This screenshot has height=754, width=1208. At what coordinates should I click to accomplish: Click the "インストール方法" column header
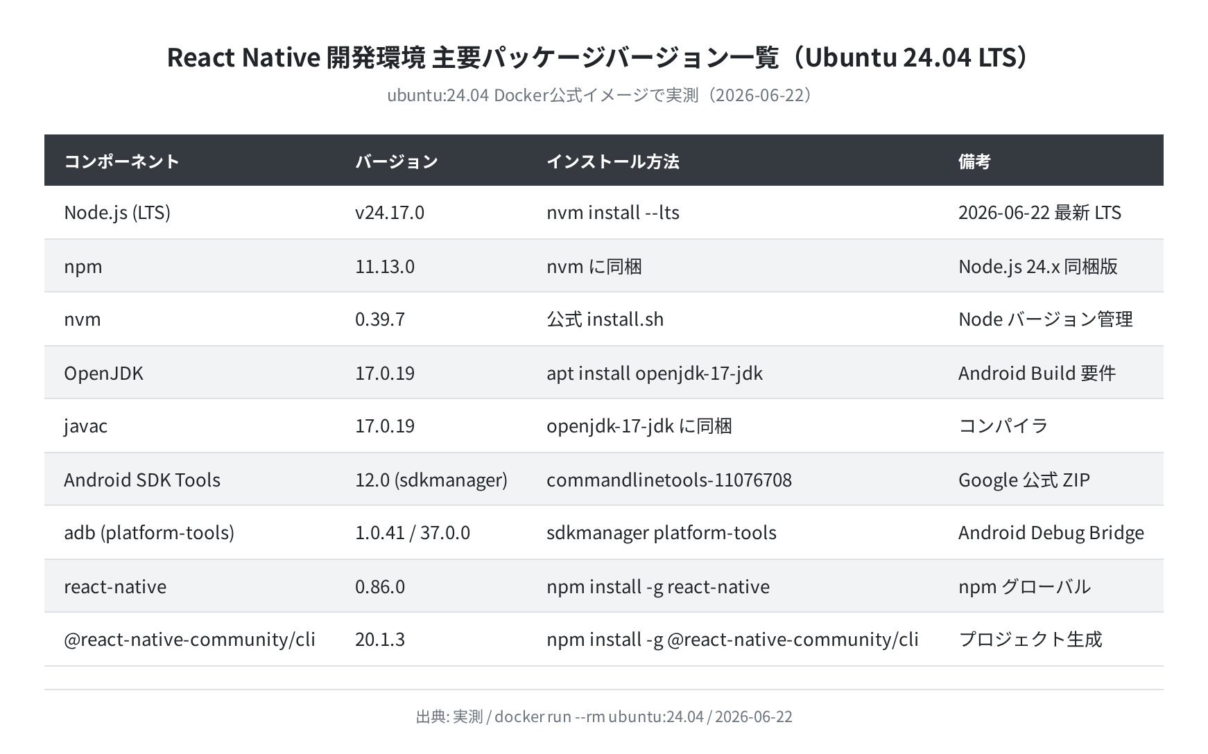pos(613,161)
